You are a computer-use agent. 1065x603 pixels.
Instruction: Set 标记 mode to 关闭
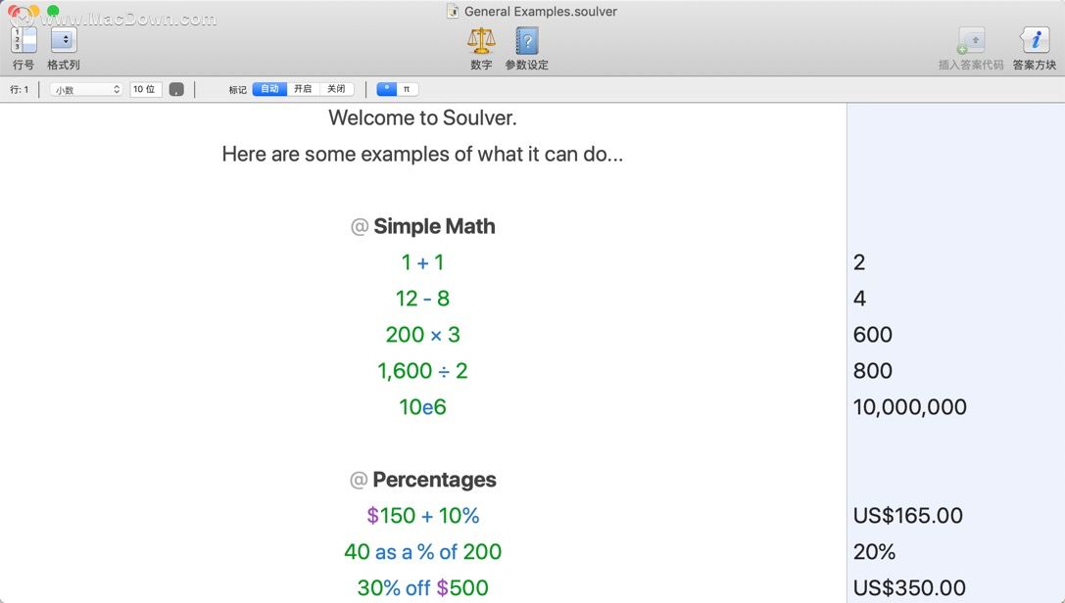click(x=336, y=89)
